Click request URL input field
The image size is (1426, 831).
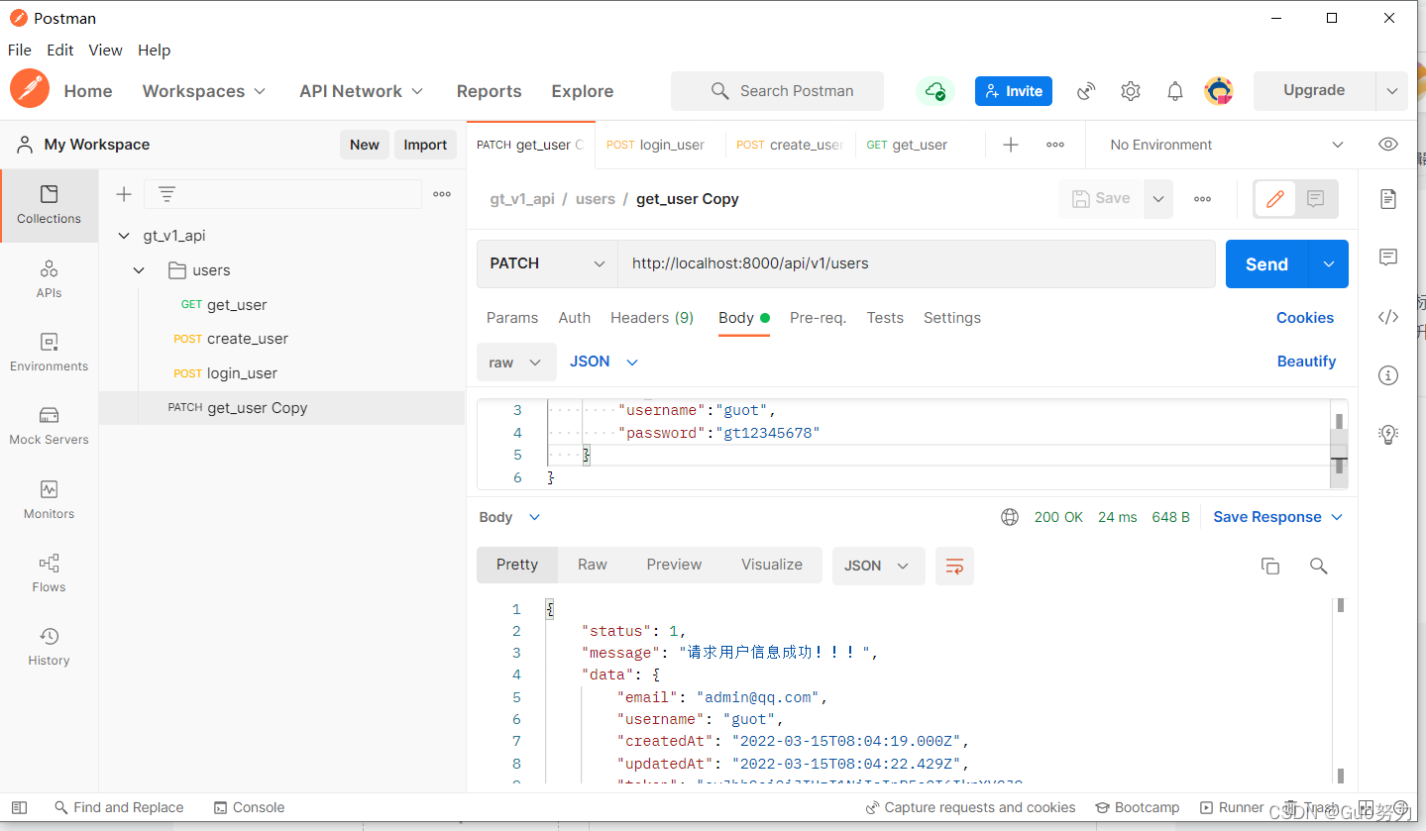(917, 263)
